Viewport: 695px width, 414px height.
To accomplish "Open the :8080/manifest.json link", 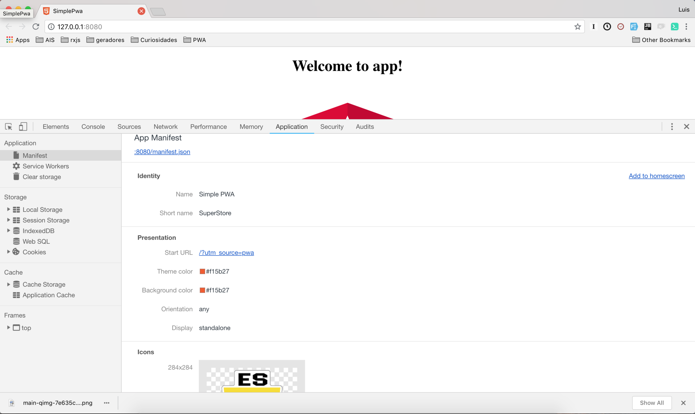I will point(162,152).
